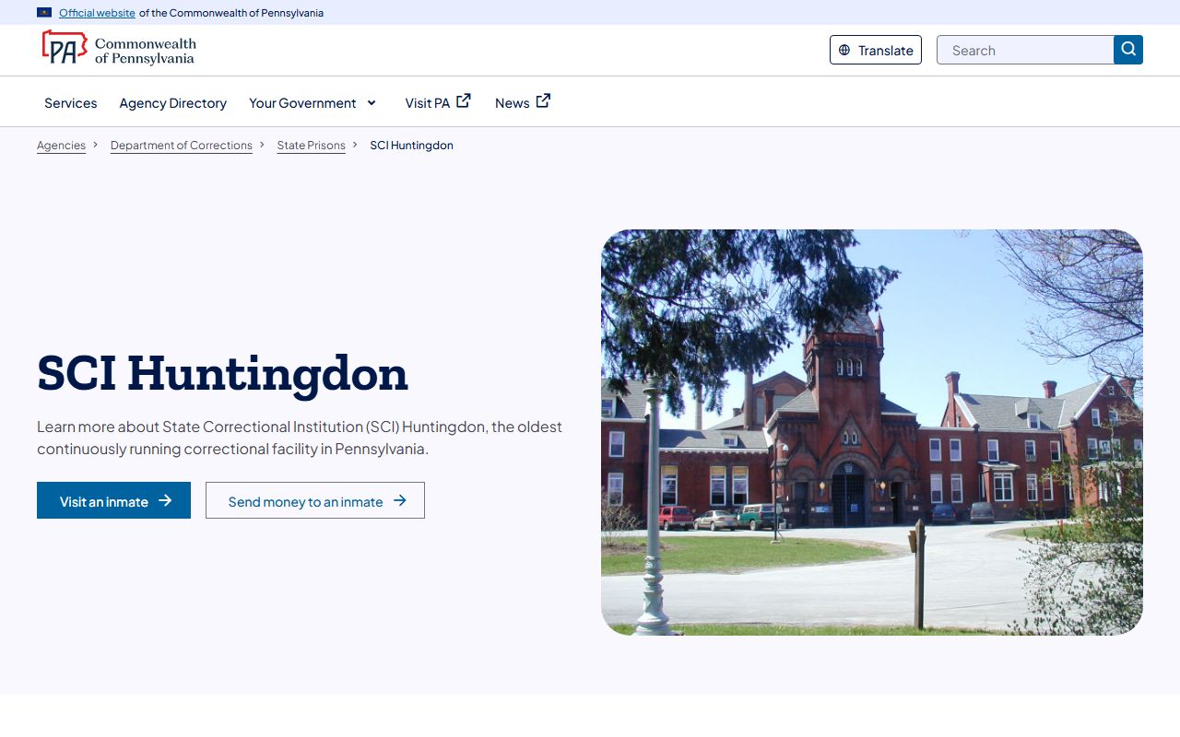This screenshot has height=737, width=1180.
Task: Click the magnifying glass search button
Action: click(x=1128, y=50)
